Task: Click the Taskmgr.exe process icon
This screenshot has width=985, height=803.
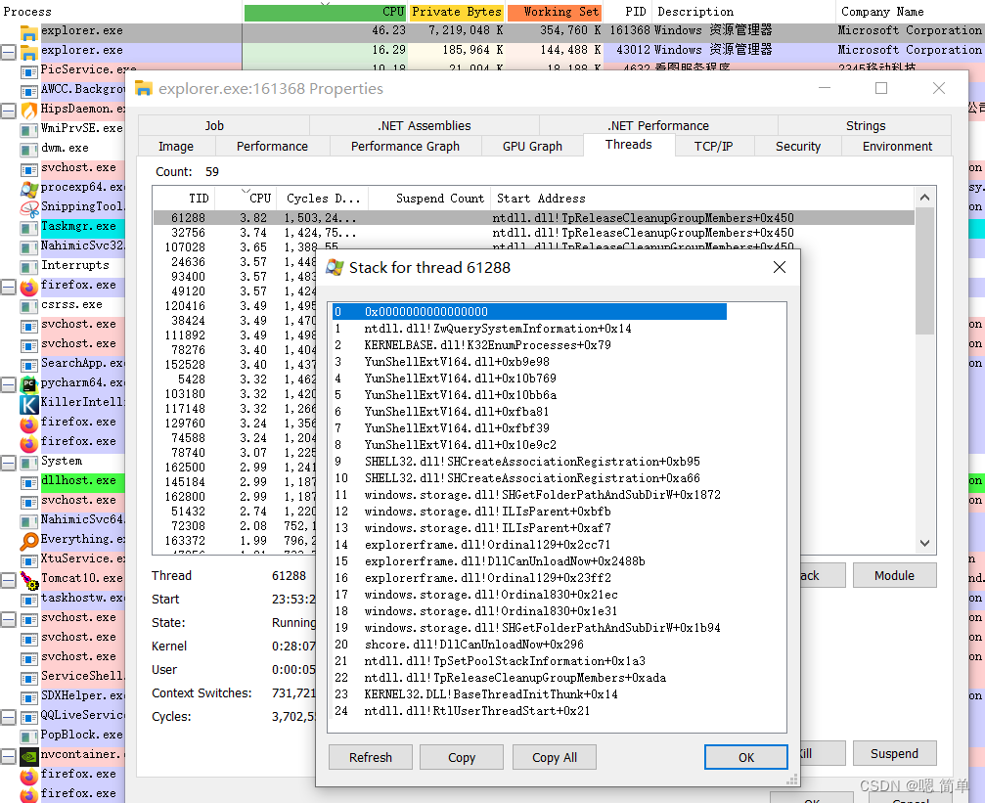Action: (x=29, y=227)
